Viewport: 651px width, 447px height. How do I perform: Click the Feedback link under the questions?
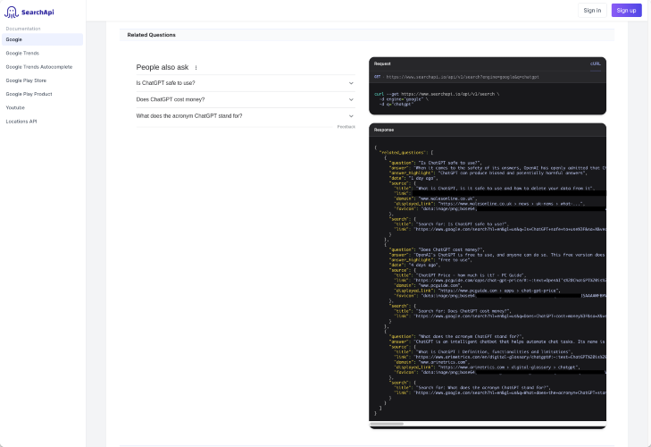(346, 127)
